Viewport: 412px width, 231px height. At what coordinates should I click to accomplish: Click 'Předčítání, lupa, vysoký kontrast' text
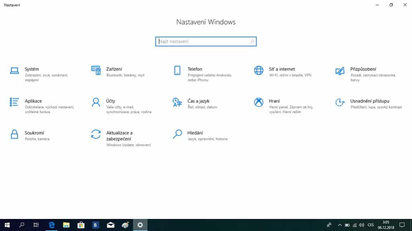click(376, 107)
